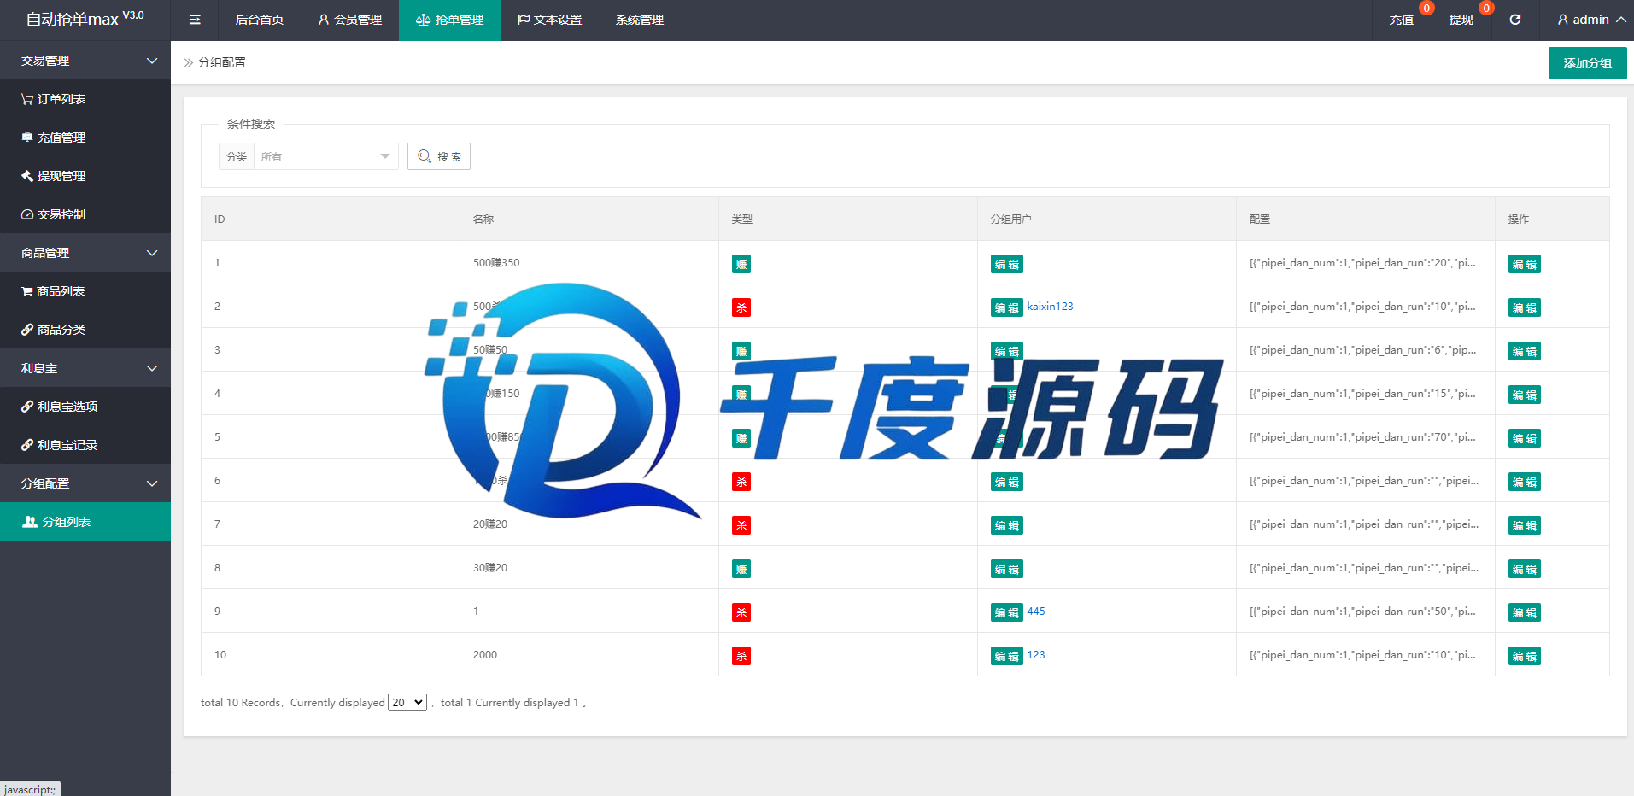The image size is (1634, 796).
Task: Click 分组用户 编辑 button in row 10
Action: pos(1007,656)
